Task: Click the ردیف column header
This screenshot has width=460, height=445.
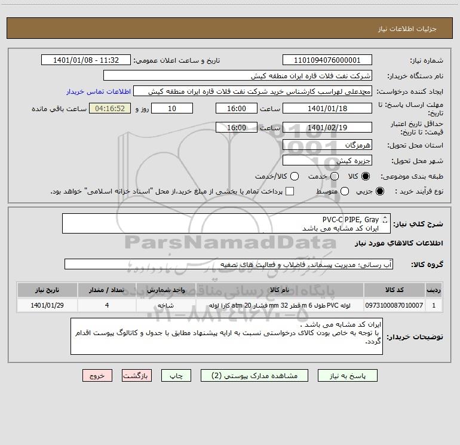Action: click(x=434, y=290)
